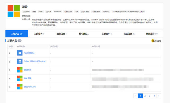Open the 微软招聘 product link
The width and height of the screenshot is (170, 103).
(x=28, y=78)
